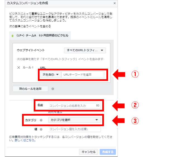Focus the URLキーワードを追加 input field
195x157 pixels.
coord(83,74)
